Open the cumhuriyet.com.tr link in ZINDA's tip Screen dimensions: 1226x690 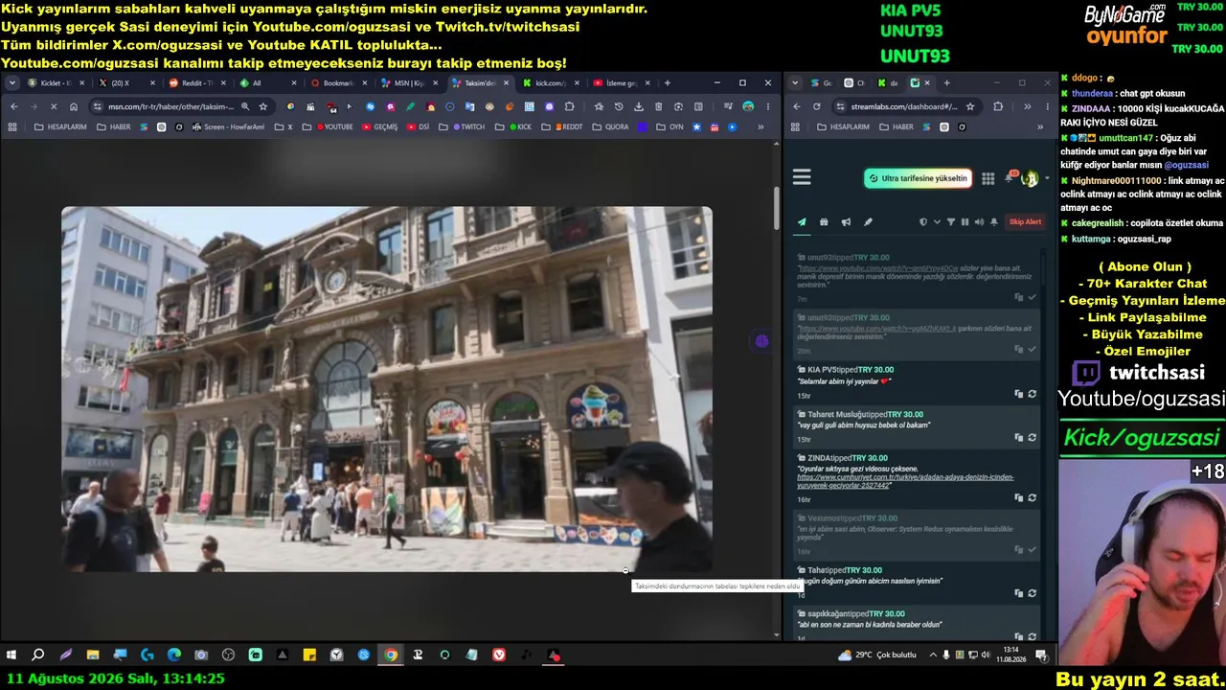[905, 481]
